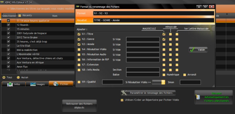Click the dialog resize grip corner
Image resolution: width=235 pixels, height=114 pixels.
click(214, 86)
